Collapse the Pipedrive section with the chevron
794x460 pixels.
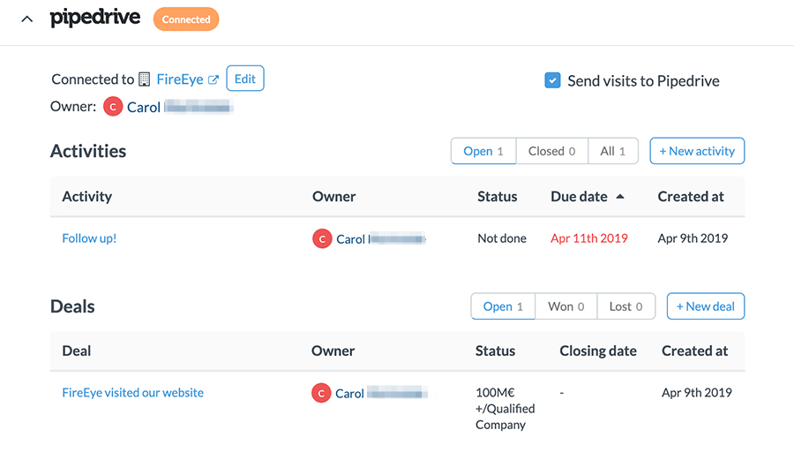click(26, 19)
